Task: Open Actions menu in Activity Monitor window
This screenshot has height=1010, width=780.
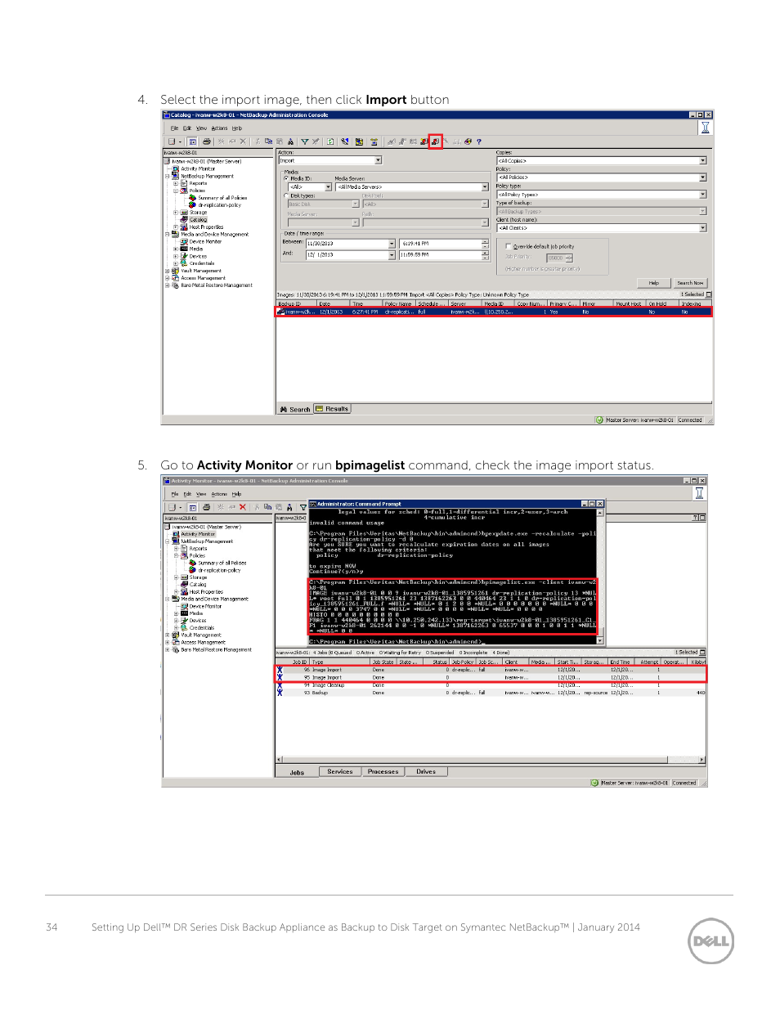Action: coord(220,494)
